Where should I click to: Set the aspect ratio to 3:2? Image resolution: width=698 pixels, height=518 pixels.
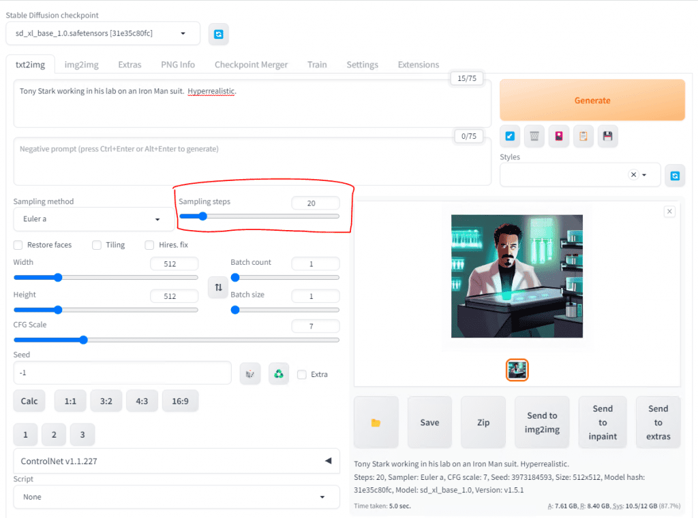click(106, 401)
